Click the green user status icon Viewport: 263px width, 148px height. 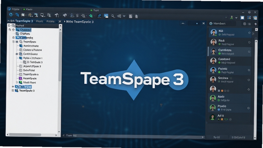pyautogui.click(x=232, y=17)
